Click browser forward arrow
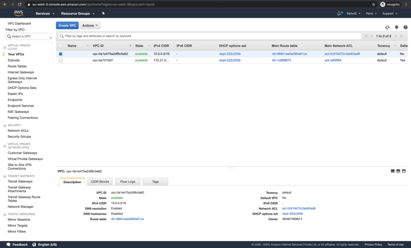 point(12,4)
